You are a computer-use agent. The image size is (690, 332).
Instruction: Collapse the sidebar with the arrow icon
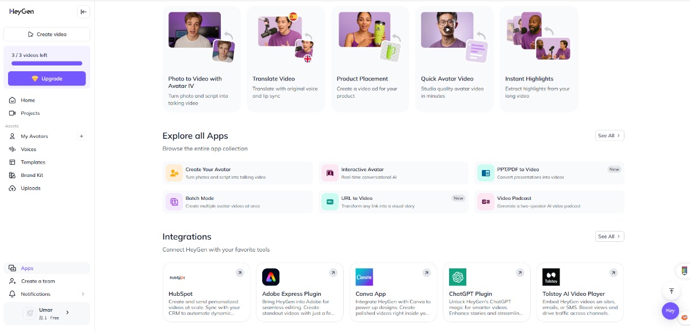coord(83,11)
